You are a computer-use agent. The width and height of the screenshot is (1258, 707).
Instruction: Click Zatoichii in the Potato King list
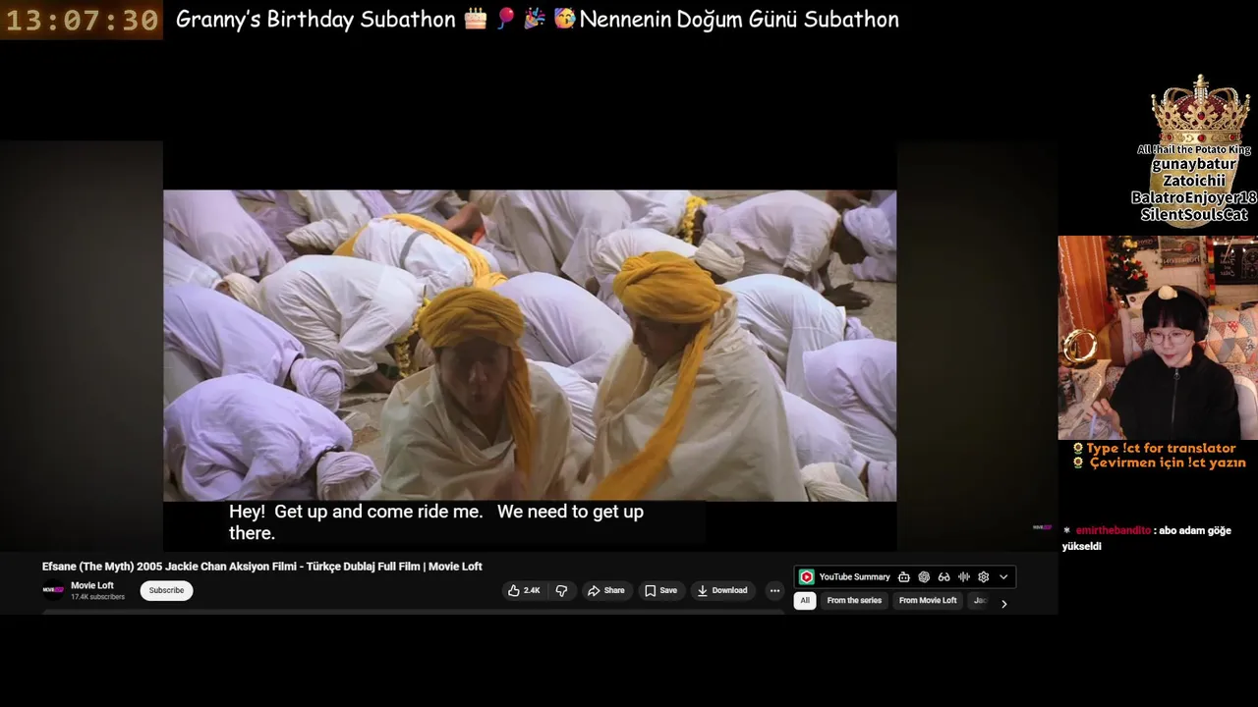(x=1194, y=181)
